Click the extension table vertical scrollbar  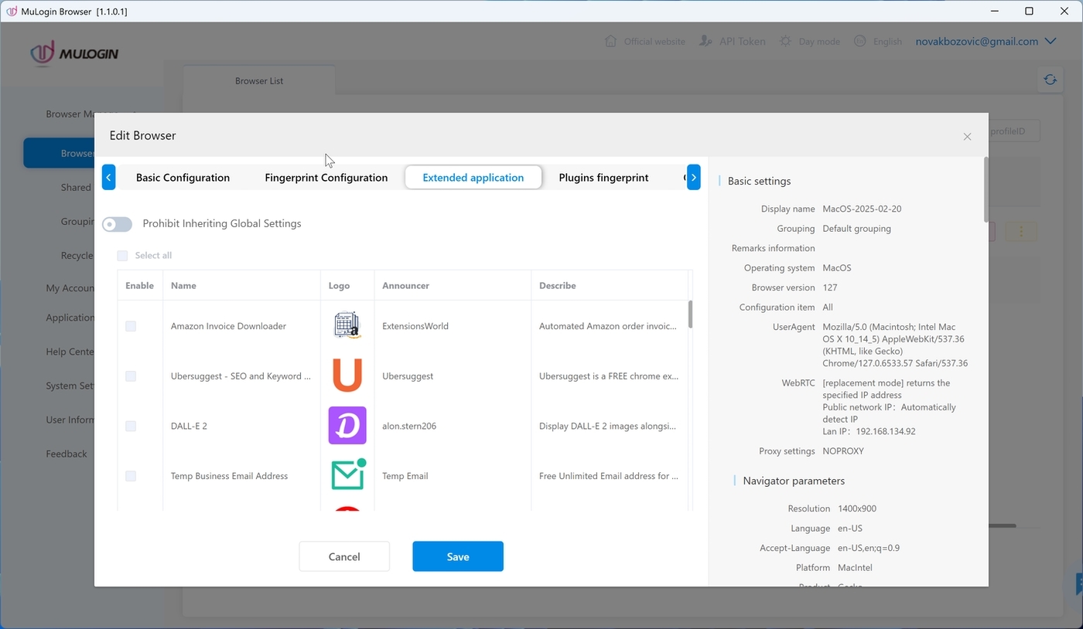coord(690,314)
